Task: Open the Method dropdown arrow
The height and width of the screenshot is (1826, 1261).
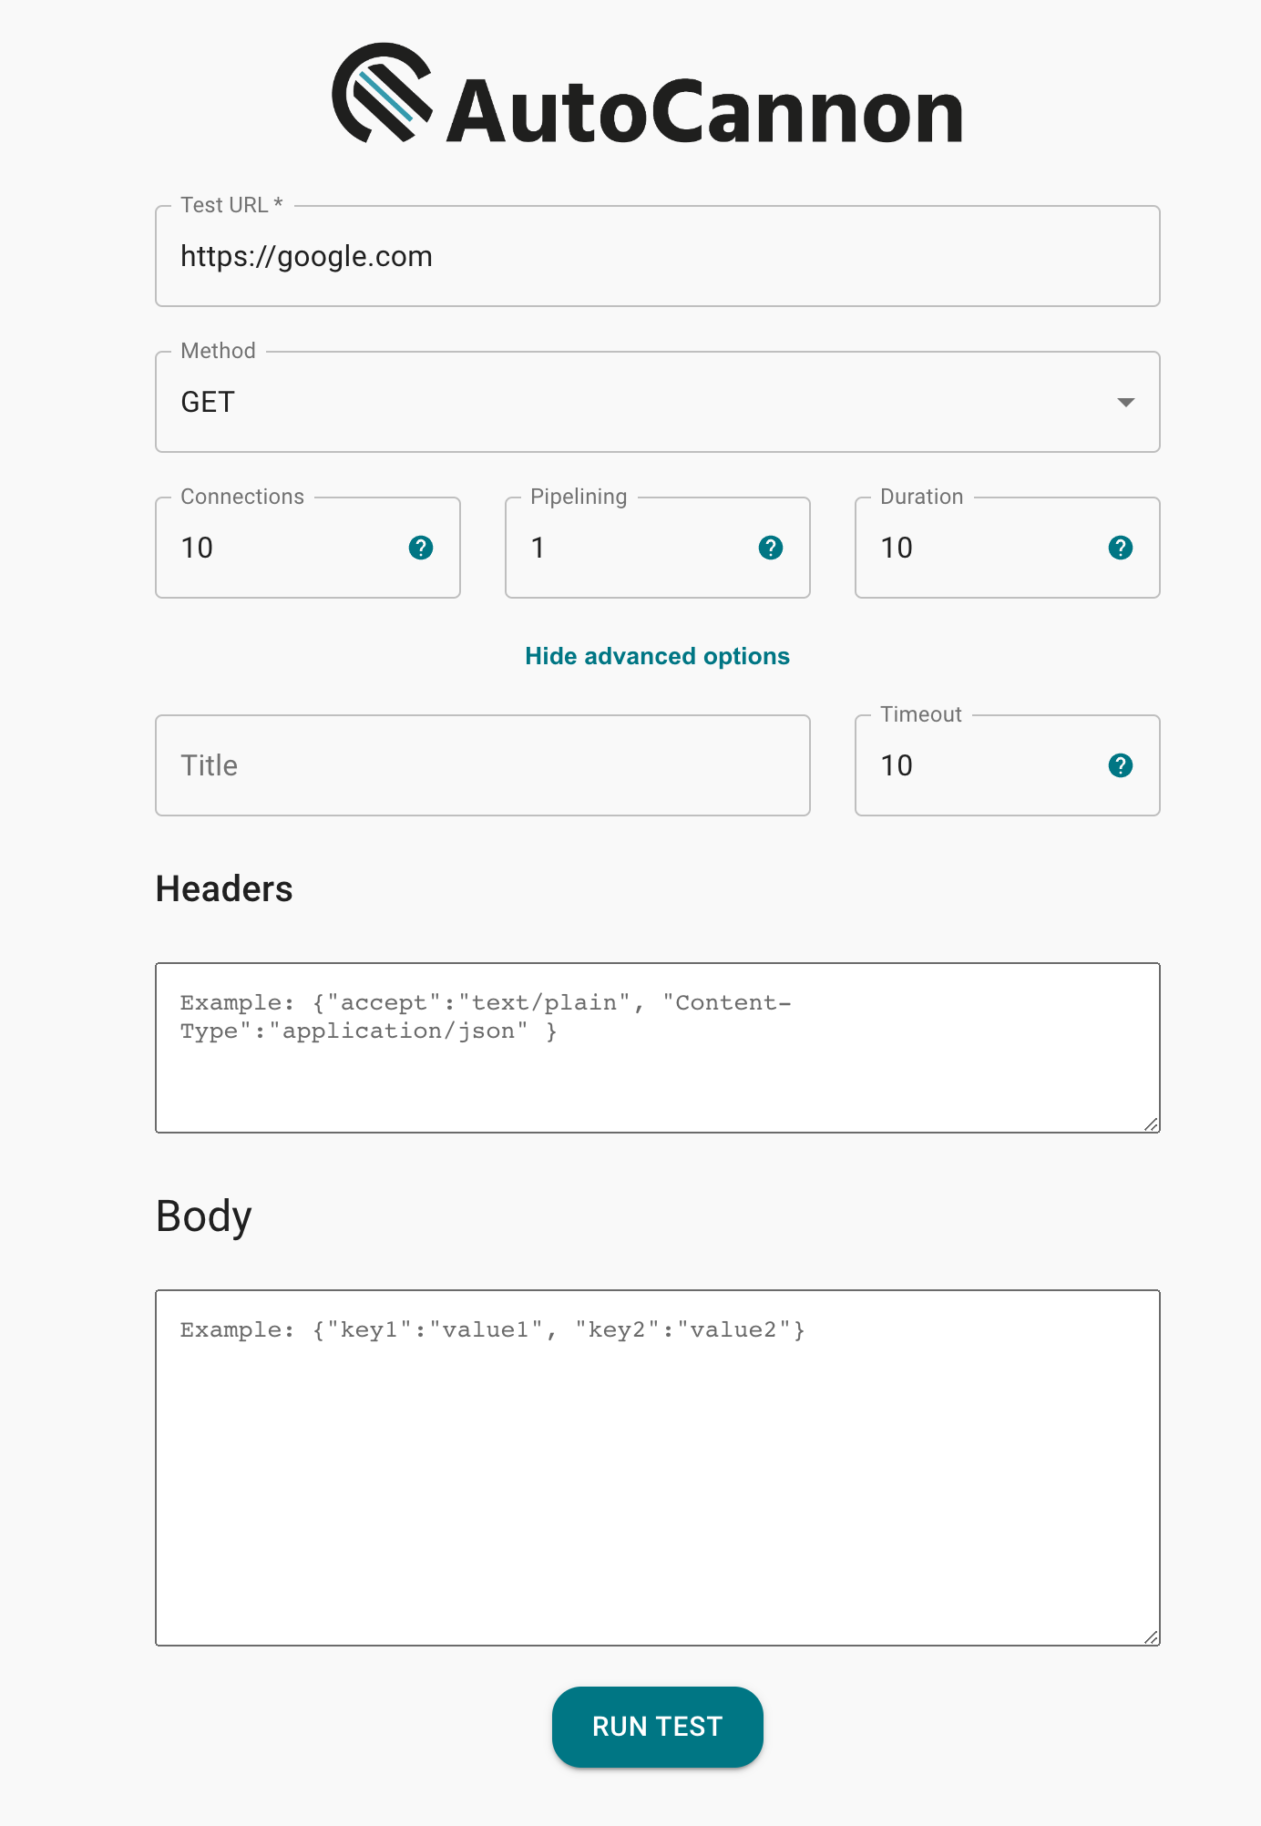Action: coord(1126,402)
